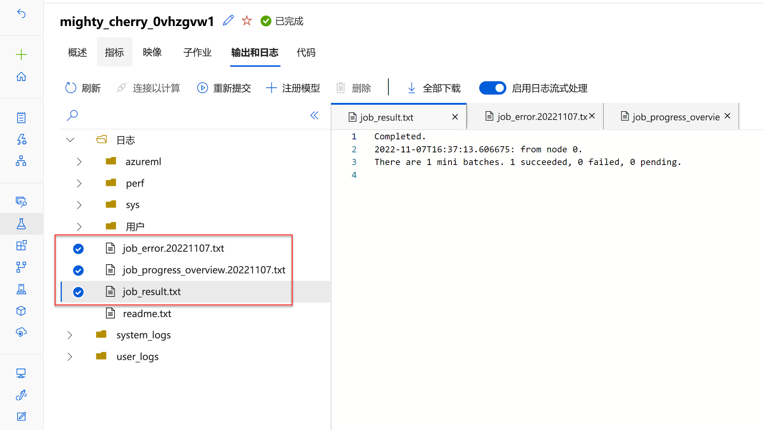Switch to the 代码 tab
Image resolution: width=764 pixels, height=430 pixels.
point(306,53)
